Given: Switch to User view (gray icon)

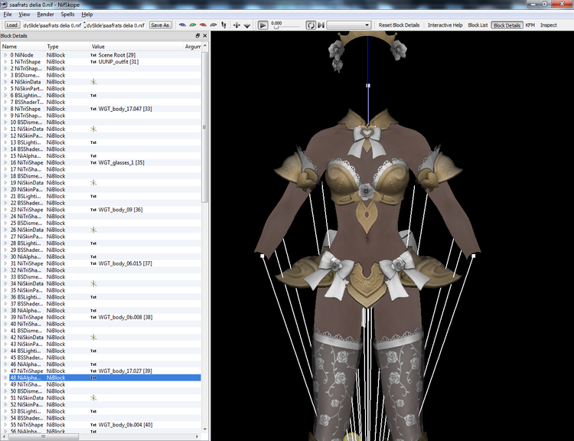Looking at the screenshot, I should tap(213, 25).
